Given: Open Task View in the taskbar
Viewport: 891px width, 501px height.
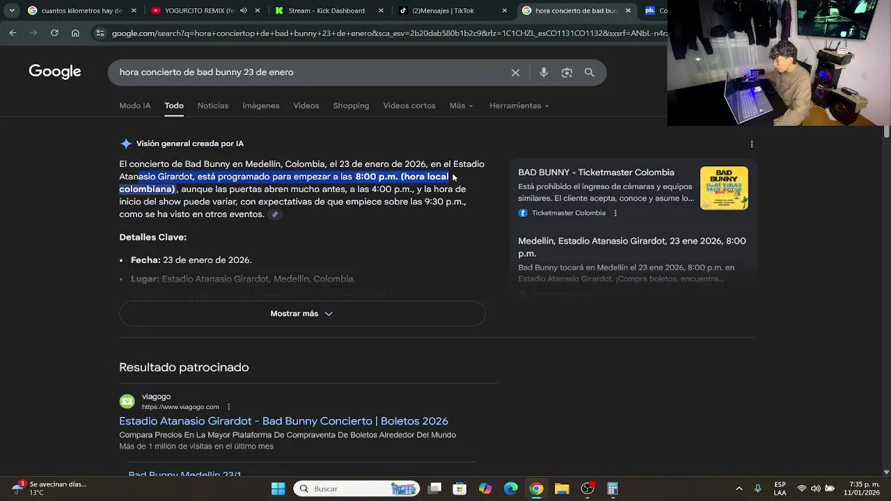Looking at the screenshot, I should [434, 488].
